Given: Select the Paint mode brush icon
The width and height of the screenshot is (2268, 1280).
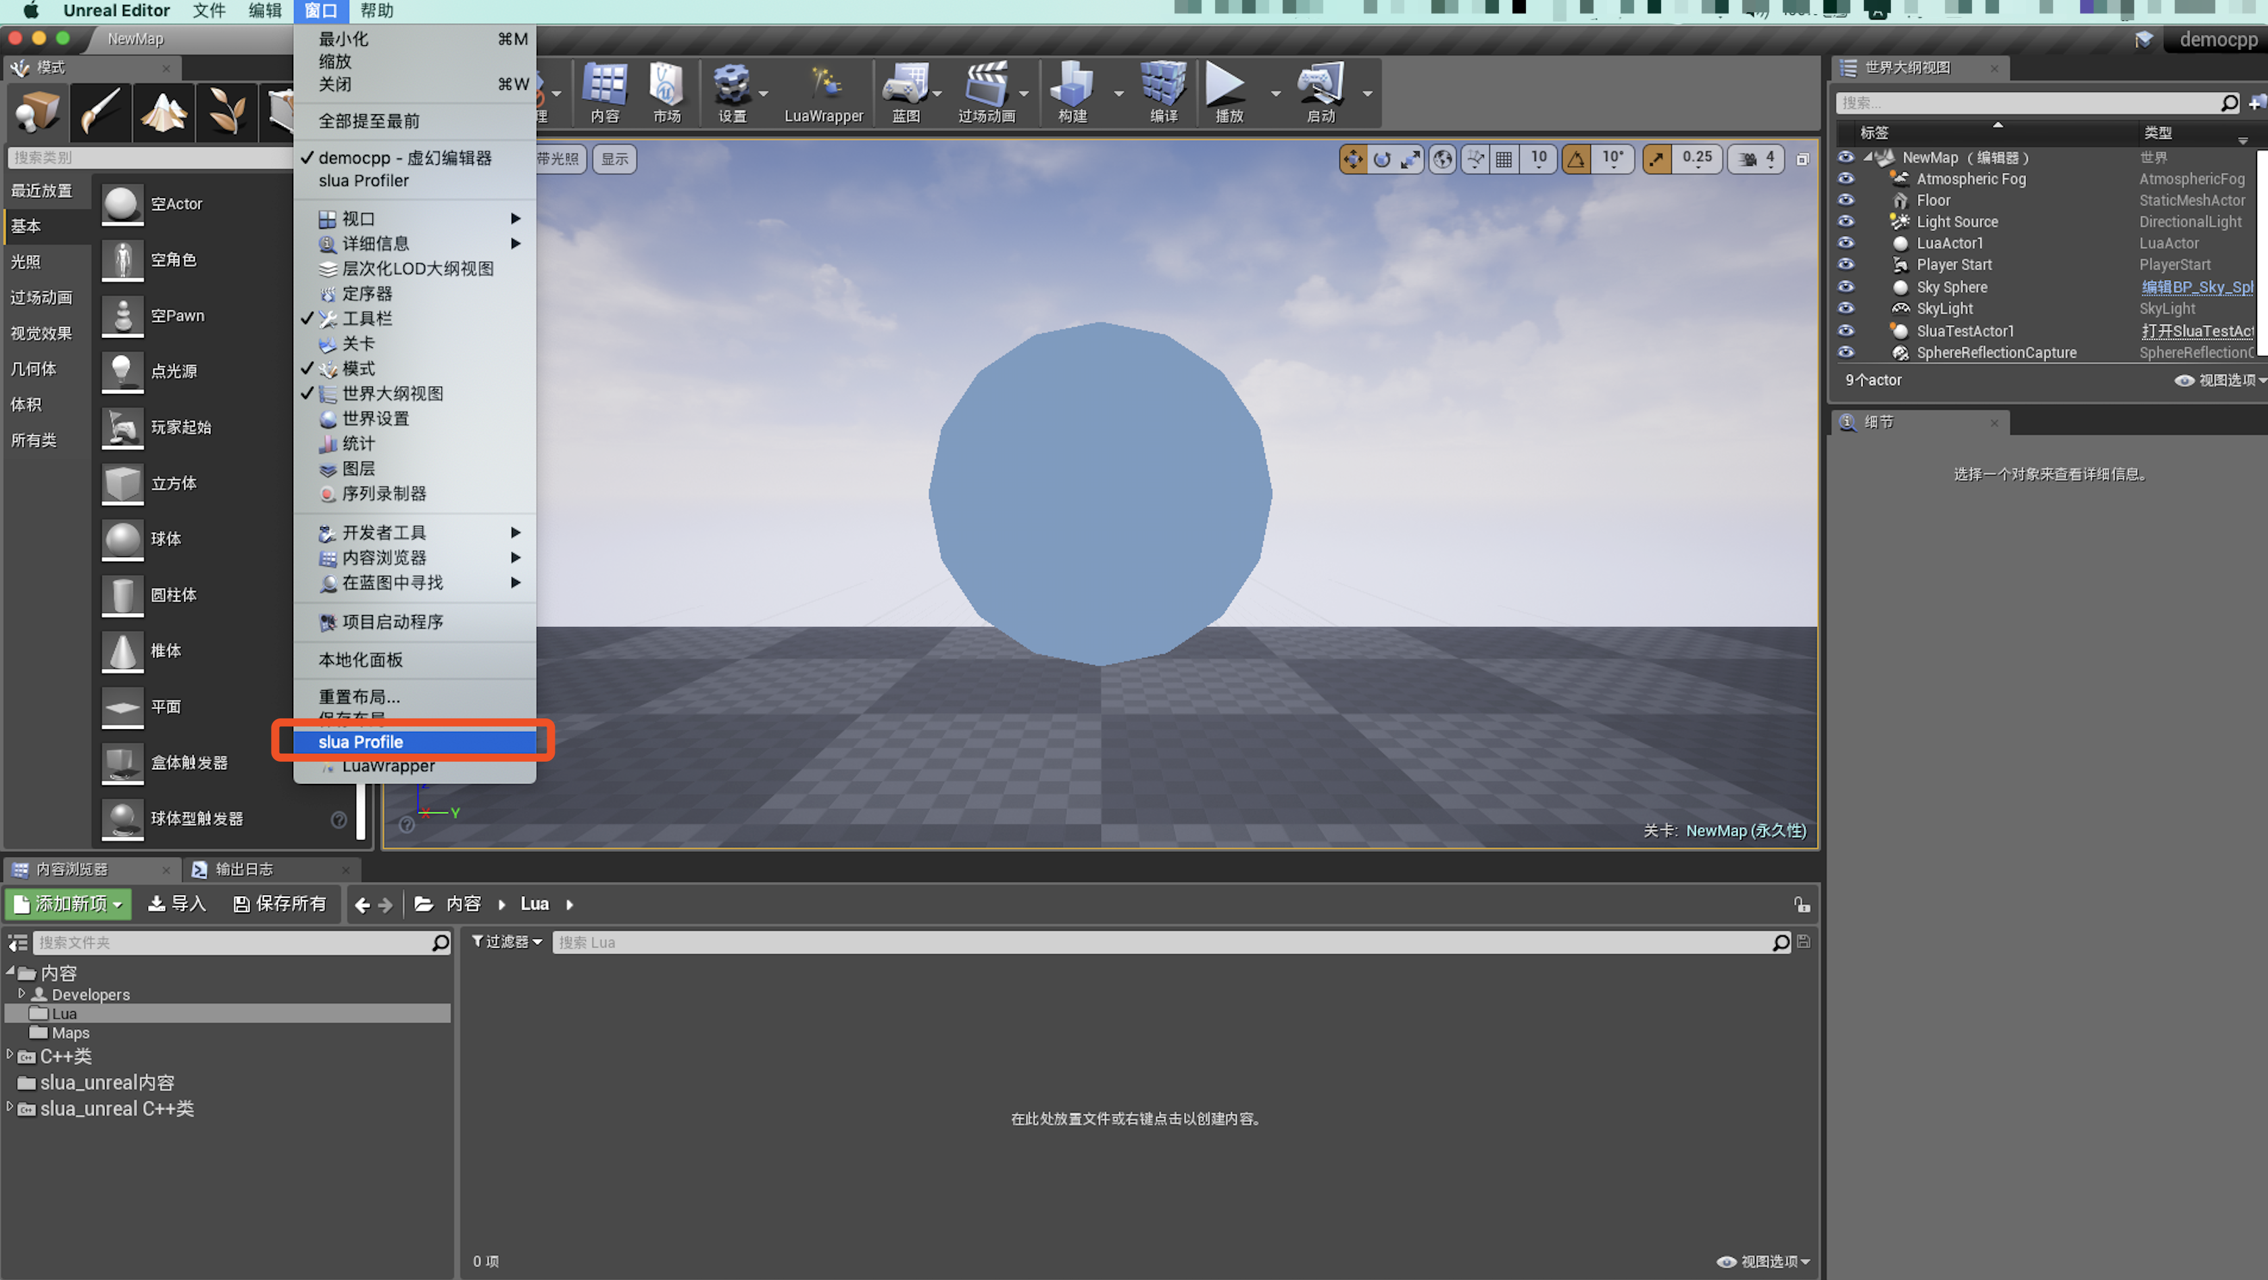Looking at the screenshot, I should [x=101, y=113].
